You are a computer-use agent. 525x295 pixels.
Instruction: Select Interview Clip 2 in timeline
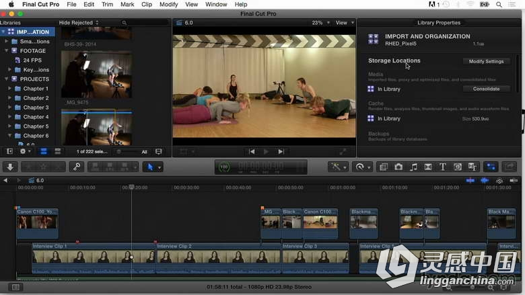click(218, 258)
